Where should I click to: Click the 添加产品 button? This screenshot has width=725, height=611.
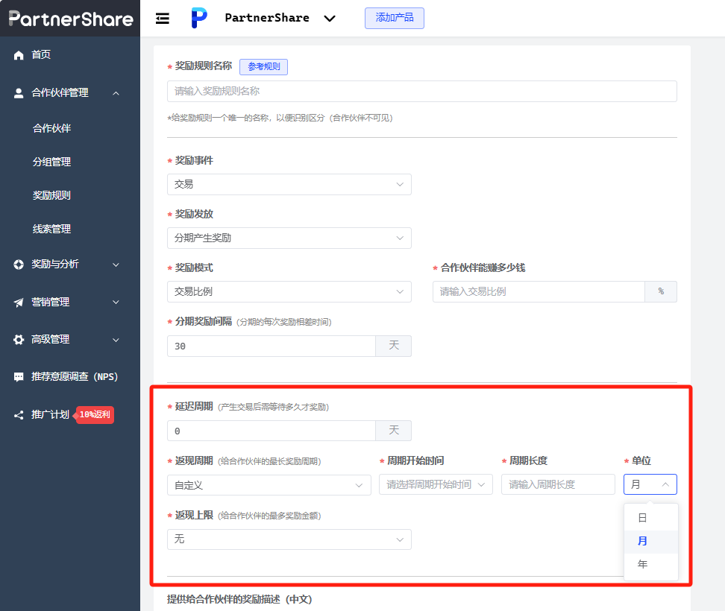click(394, 18)
